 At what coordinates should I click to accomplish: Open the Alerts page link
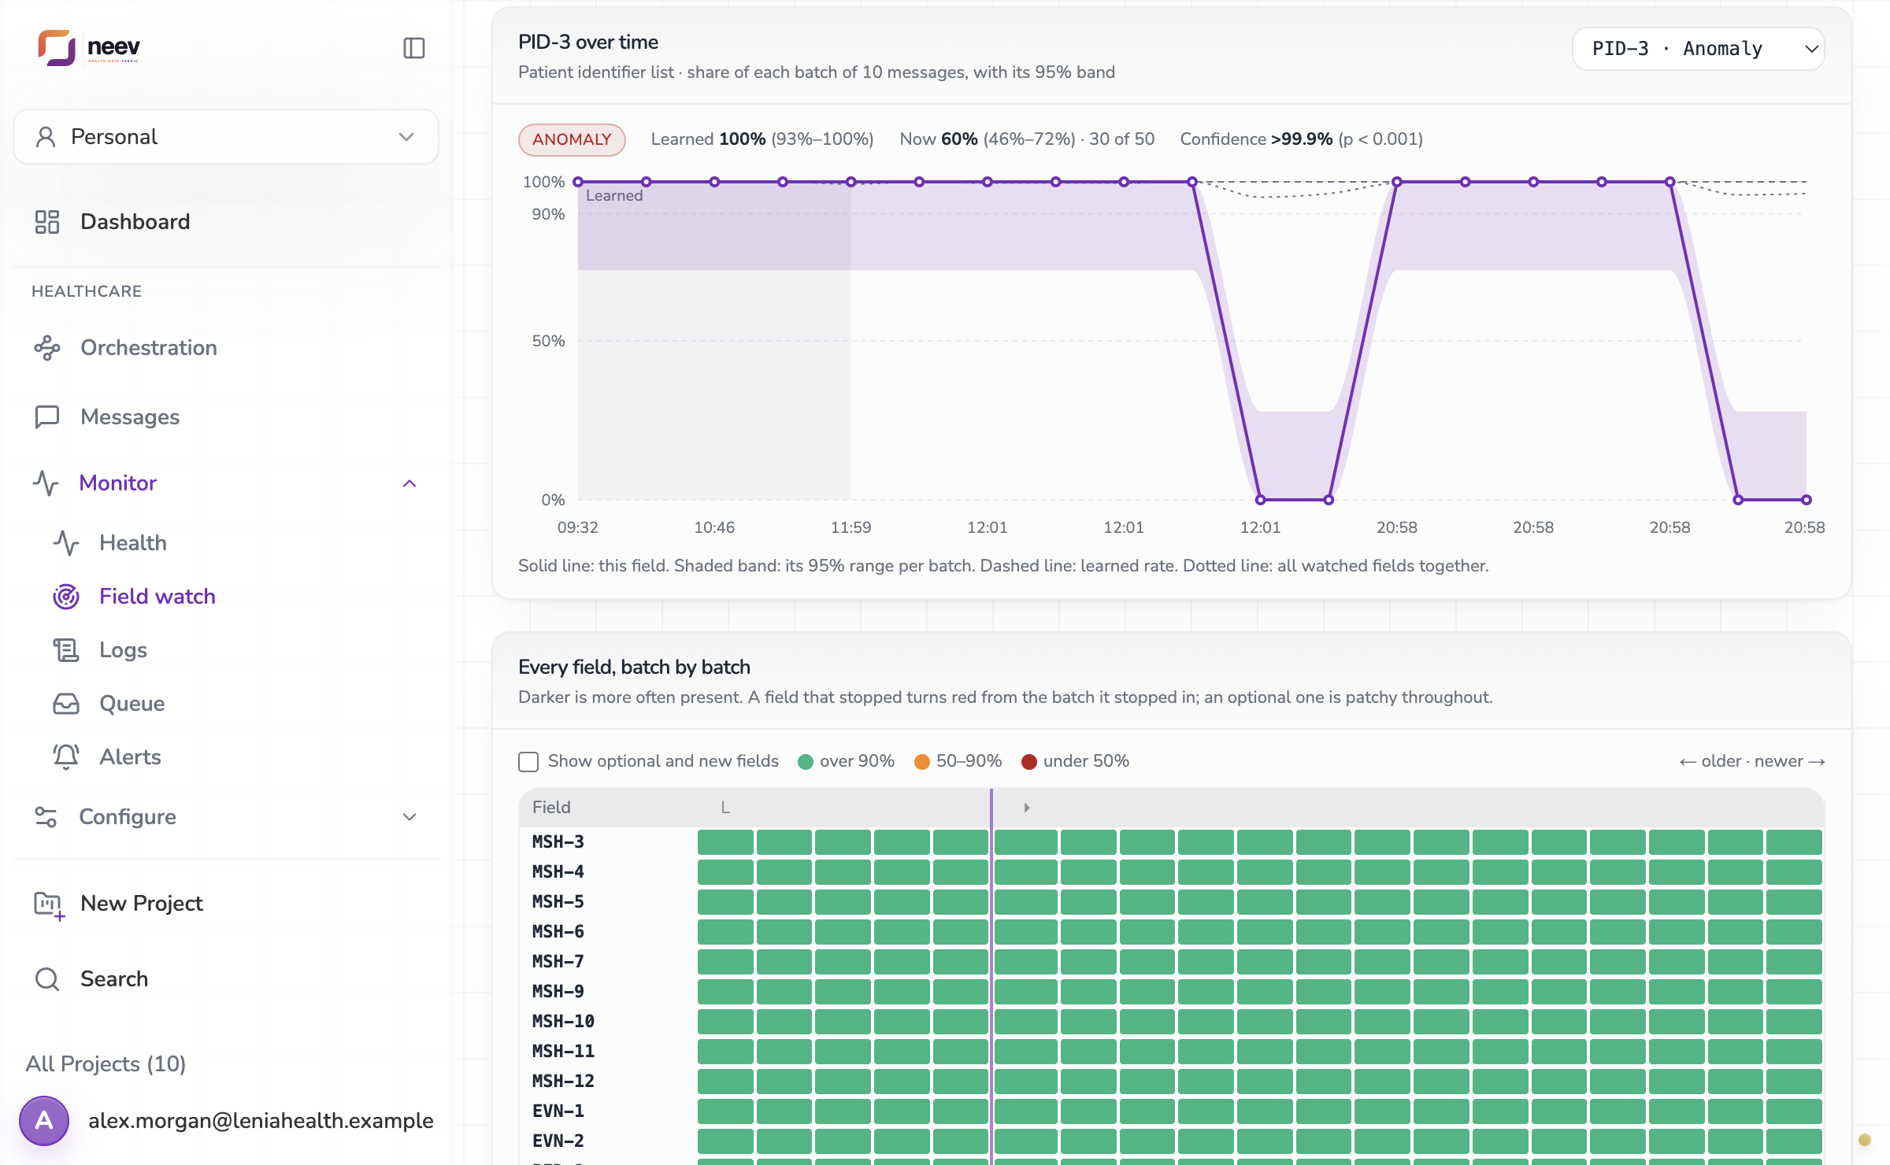pos(130,757)
